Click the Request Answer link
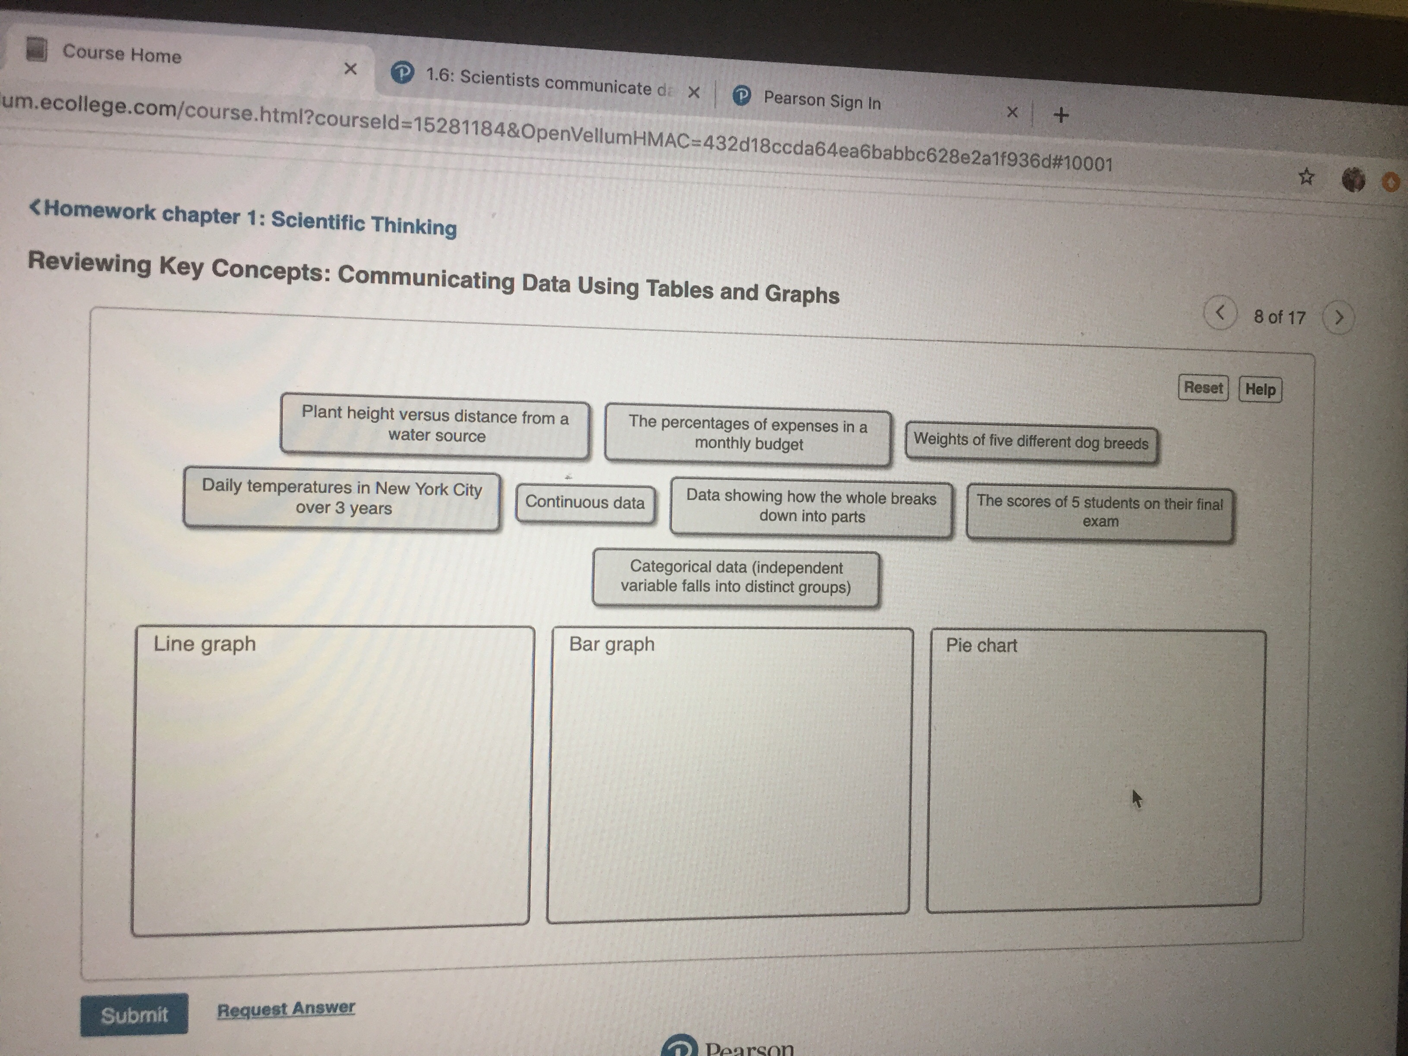The height and width of the screenshot is (1056, 1408). pos(286,1009)
